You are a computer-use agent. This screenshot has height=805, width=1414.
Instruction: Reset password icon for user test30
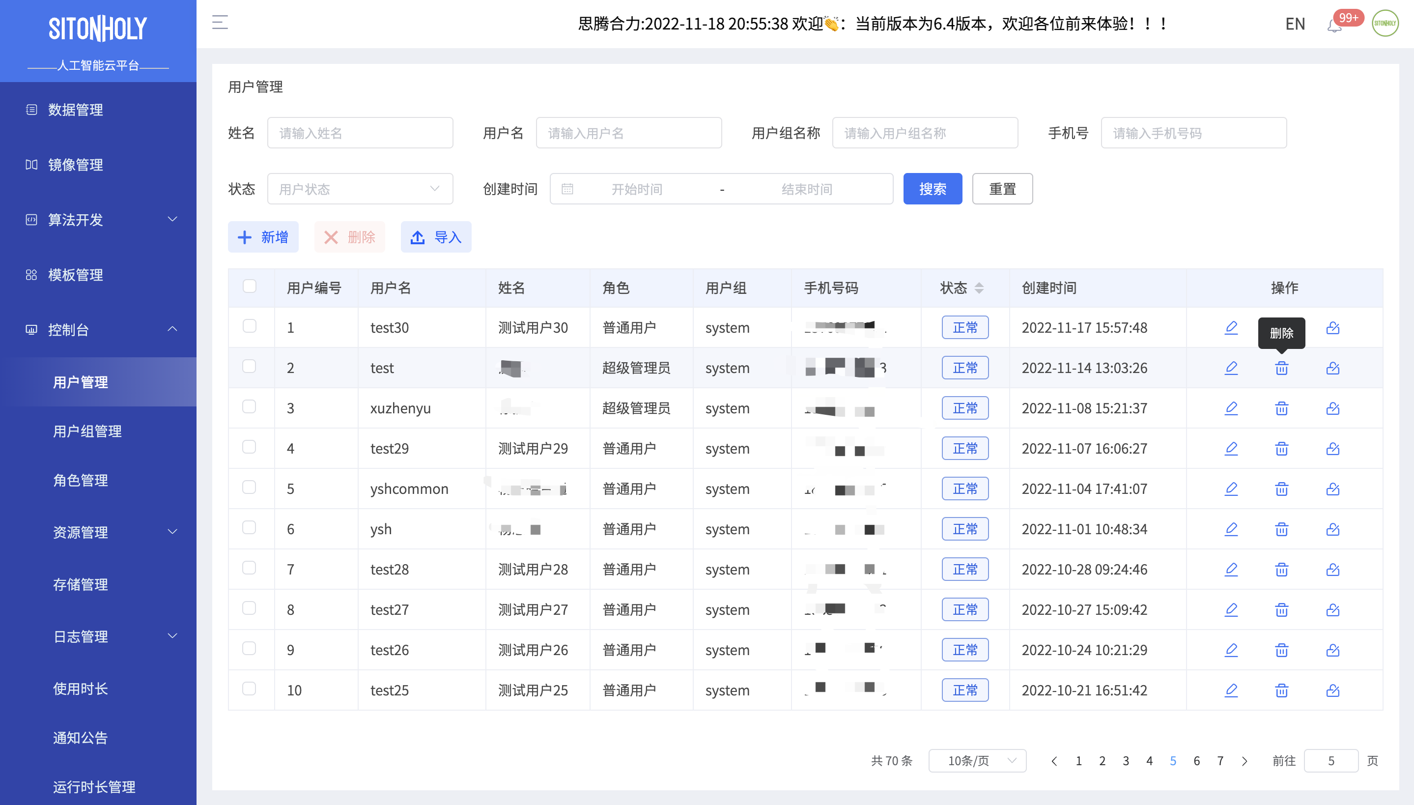(1332, 328)
